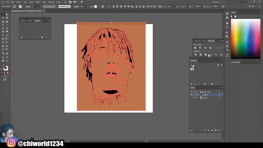Switch Swatches panel to thumbnail view
Image resolution: width=263 pixels, height=148 pixels.
coord(221,65)
